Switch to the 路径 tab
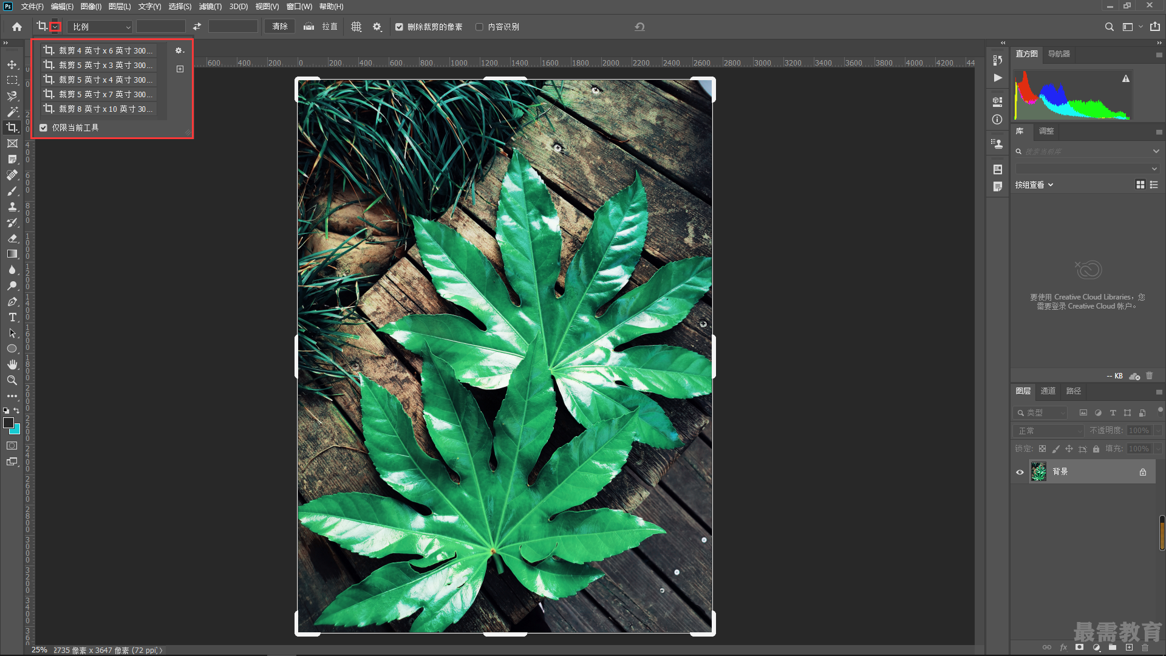The width and height of the screenshot is (1166, 656). click(1074, 391)
